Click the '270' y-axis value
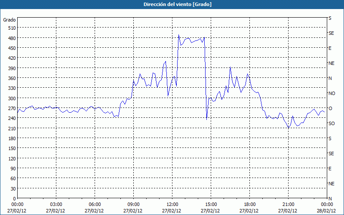Screen dimensions: 344x215 [x=12, y=108]
